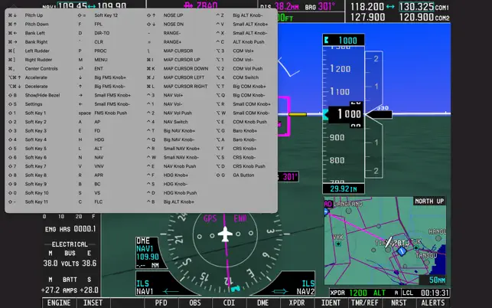Click the 'HDG Knob Push' shortcut row
492x308 pixels.
[172, 193]
